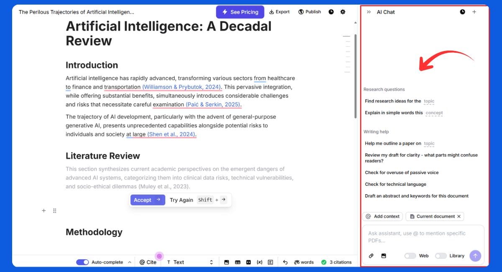
Task: Click the Accept suggestion button
Action: 147,200
